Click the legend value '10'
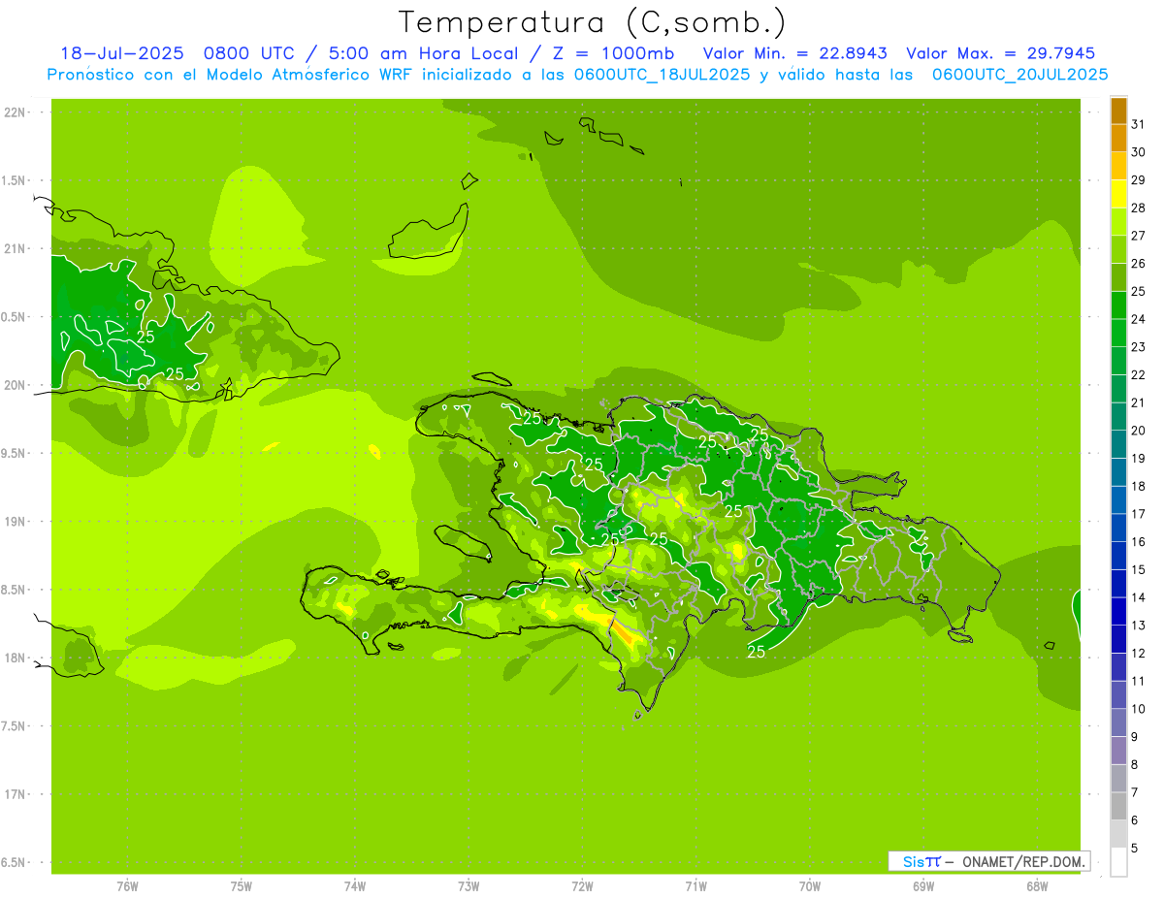 (x=1139, y=709)
